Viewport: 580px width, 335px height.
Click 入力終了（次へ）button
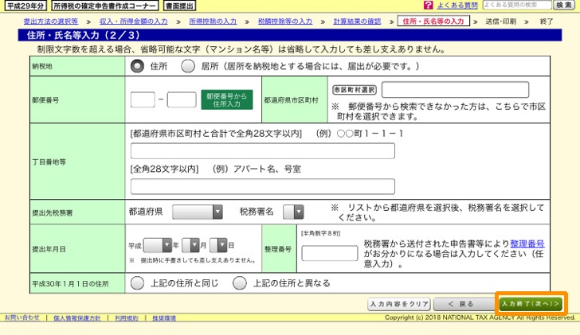click(x=531, y=304)
